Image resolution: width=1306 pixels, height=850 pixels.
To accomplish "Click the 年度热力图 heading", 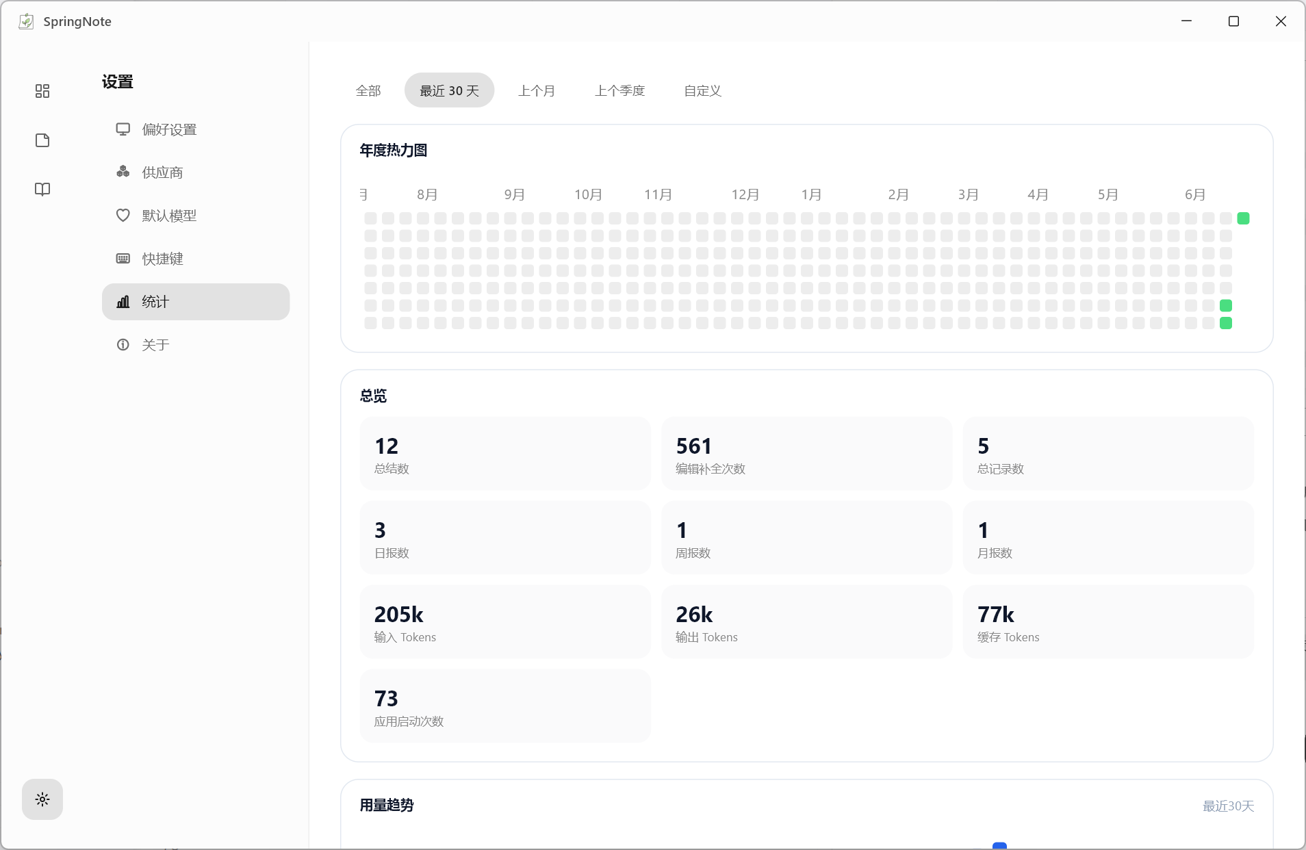I will click(394, 150).
